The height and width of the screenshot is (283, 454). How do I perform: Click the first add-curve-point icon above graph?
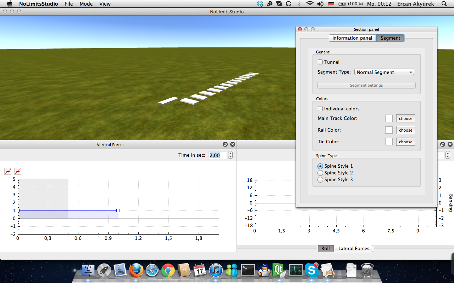click(x=8, y=172)
